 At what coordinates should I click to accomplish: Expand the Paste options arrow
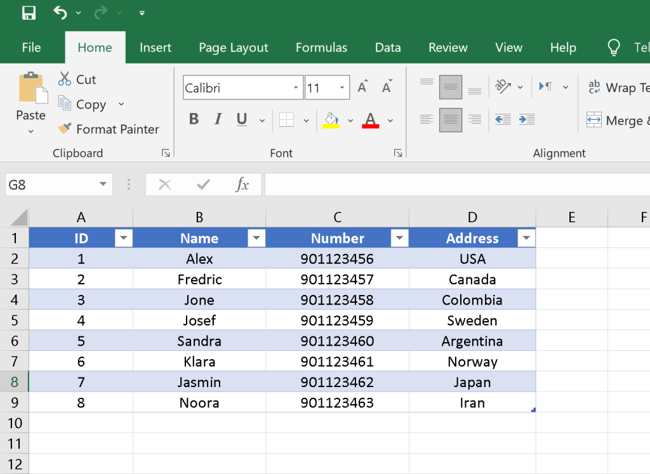pyautogui.click(x=30, y=131)
